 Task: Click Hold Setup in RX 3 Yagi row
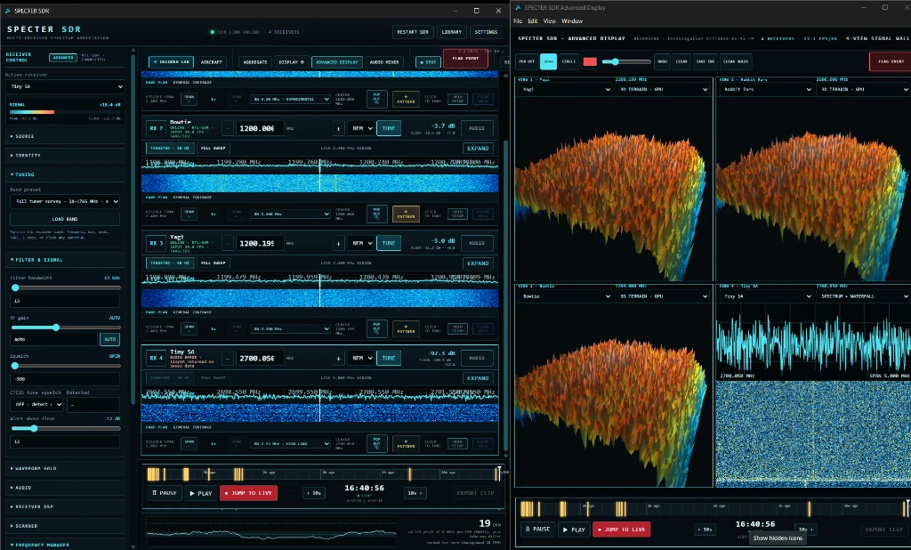pyautogui.click(x=458, y=329)
